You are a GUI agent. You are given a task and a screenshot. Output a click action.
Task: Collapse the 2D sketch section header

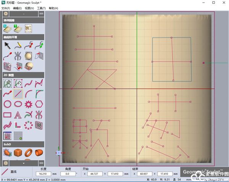coord(23,75)
